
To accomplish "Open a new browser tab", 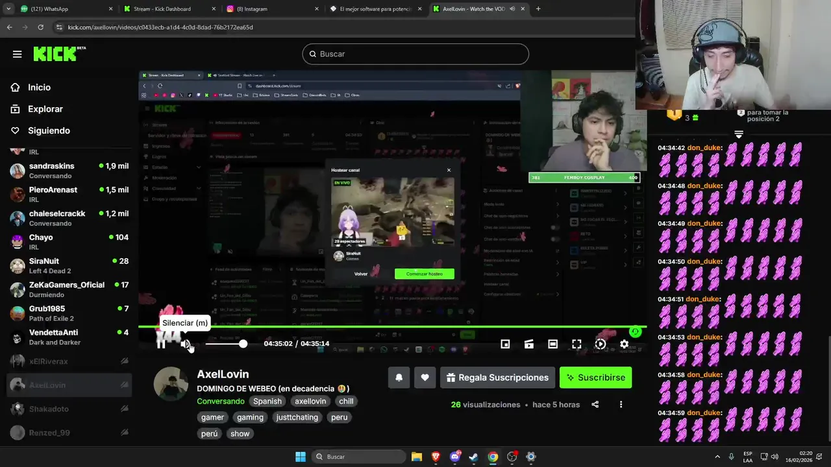I will 538,9.
